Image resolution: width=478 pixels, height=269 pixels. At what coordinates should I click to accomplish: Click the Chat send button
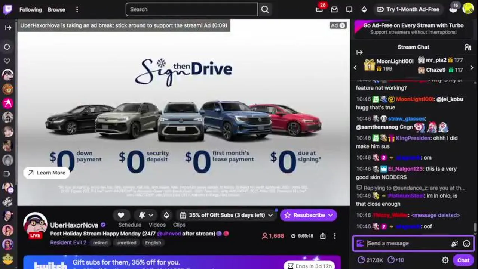pyautogui.click(x=463, y=260)
